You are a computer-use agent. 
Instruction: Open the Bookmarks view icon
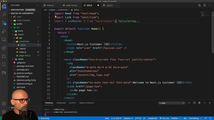click(4, 64)
